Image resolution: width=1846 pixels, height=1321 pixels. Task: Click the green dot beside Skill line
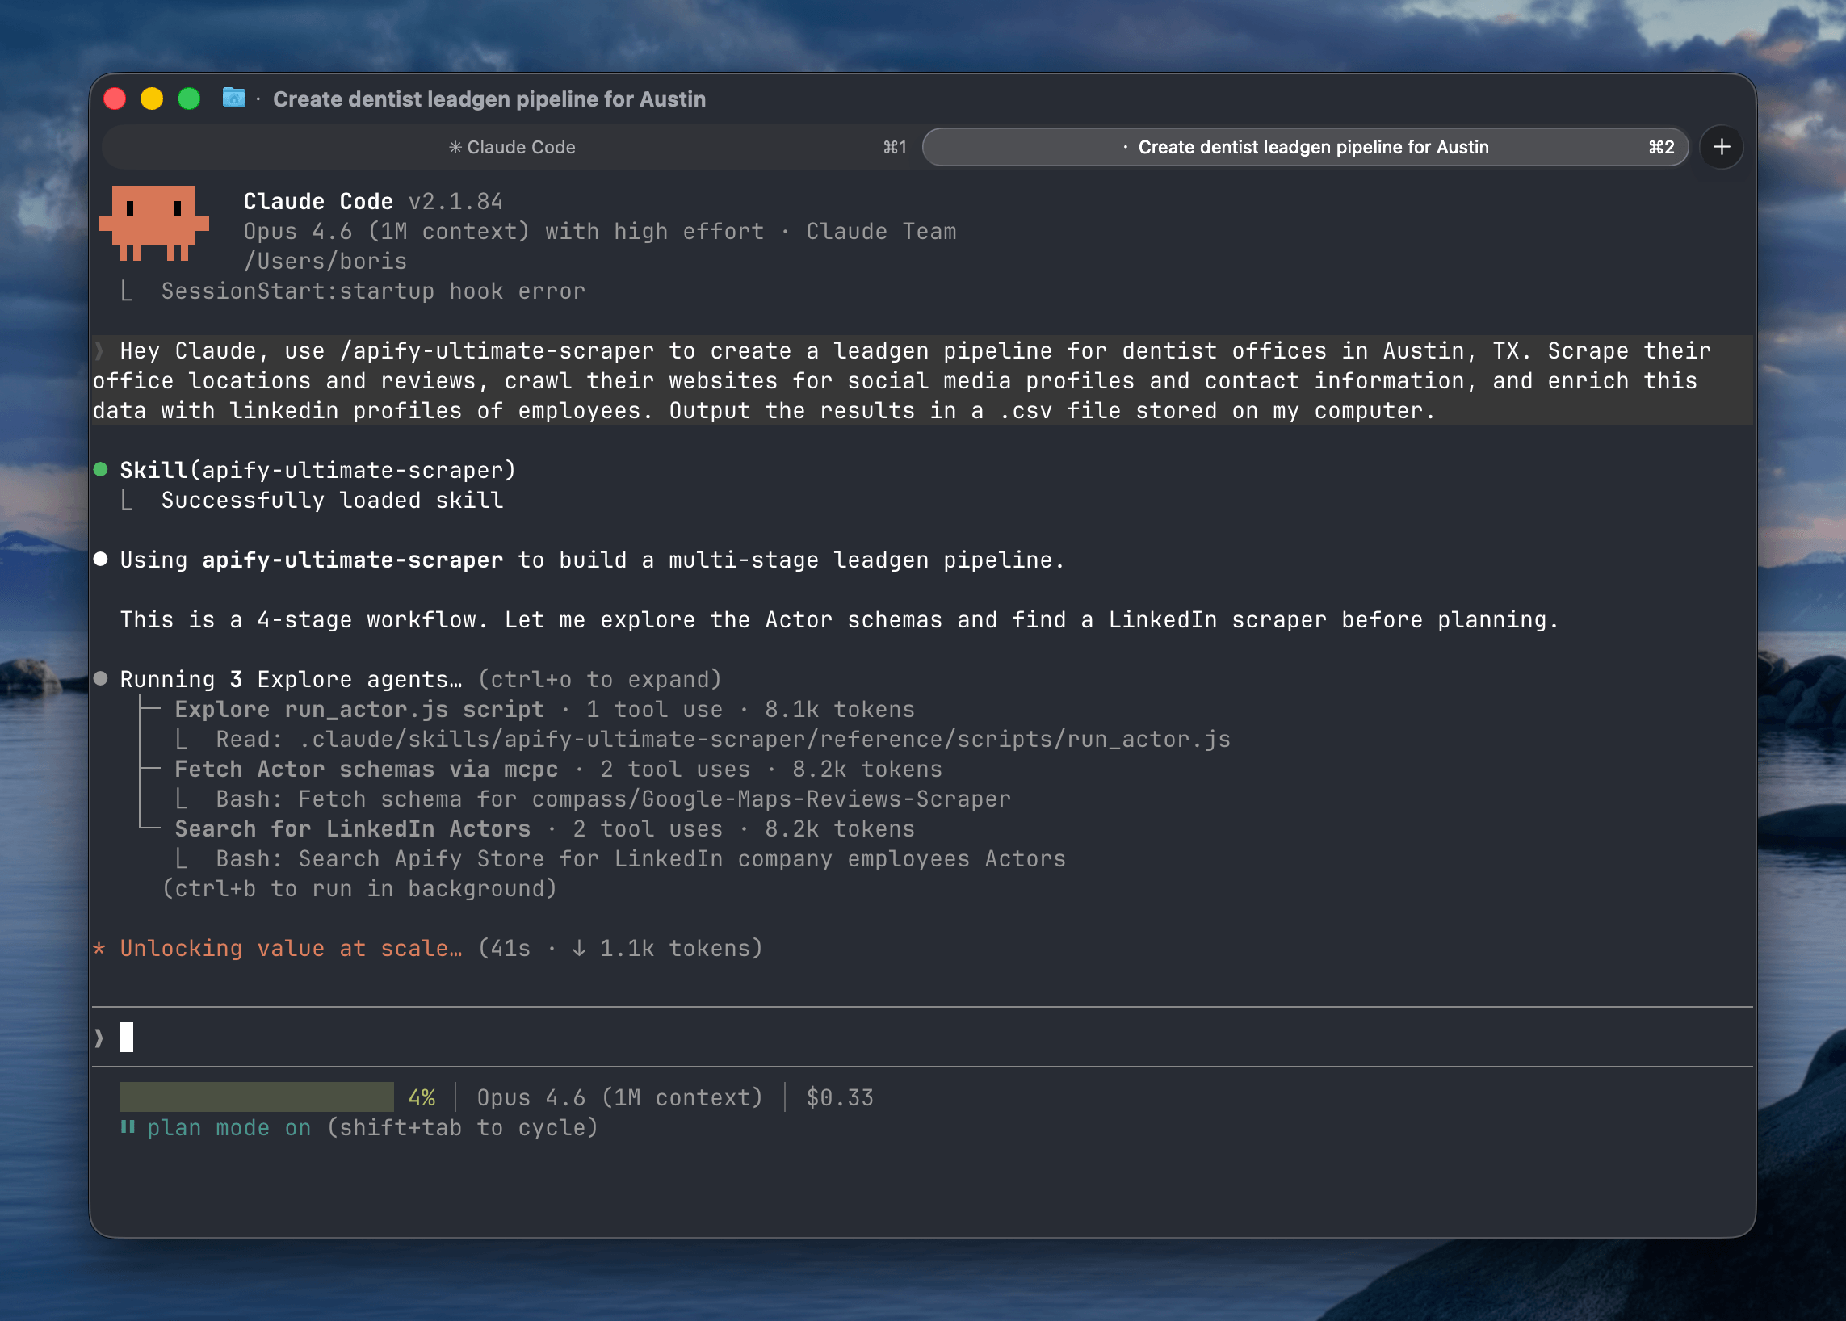point(101,469)
